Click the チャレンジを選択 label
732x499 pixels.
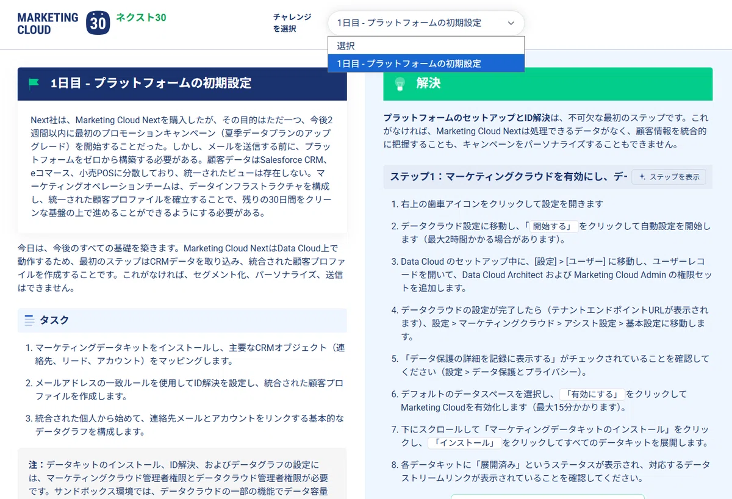click(292, 23)
